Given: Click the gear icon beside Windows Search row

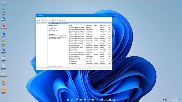Looking at the screenshot, I should coord(69,45).
